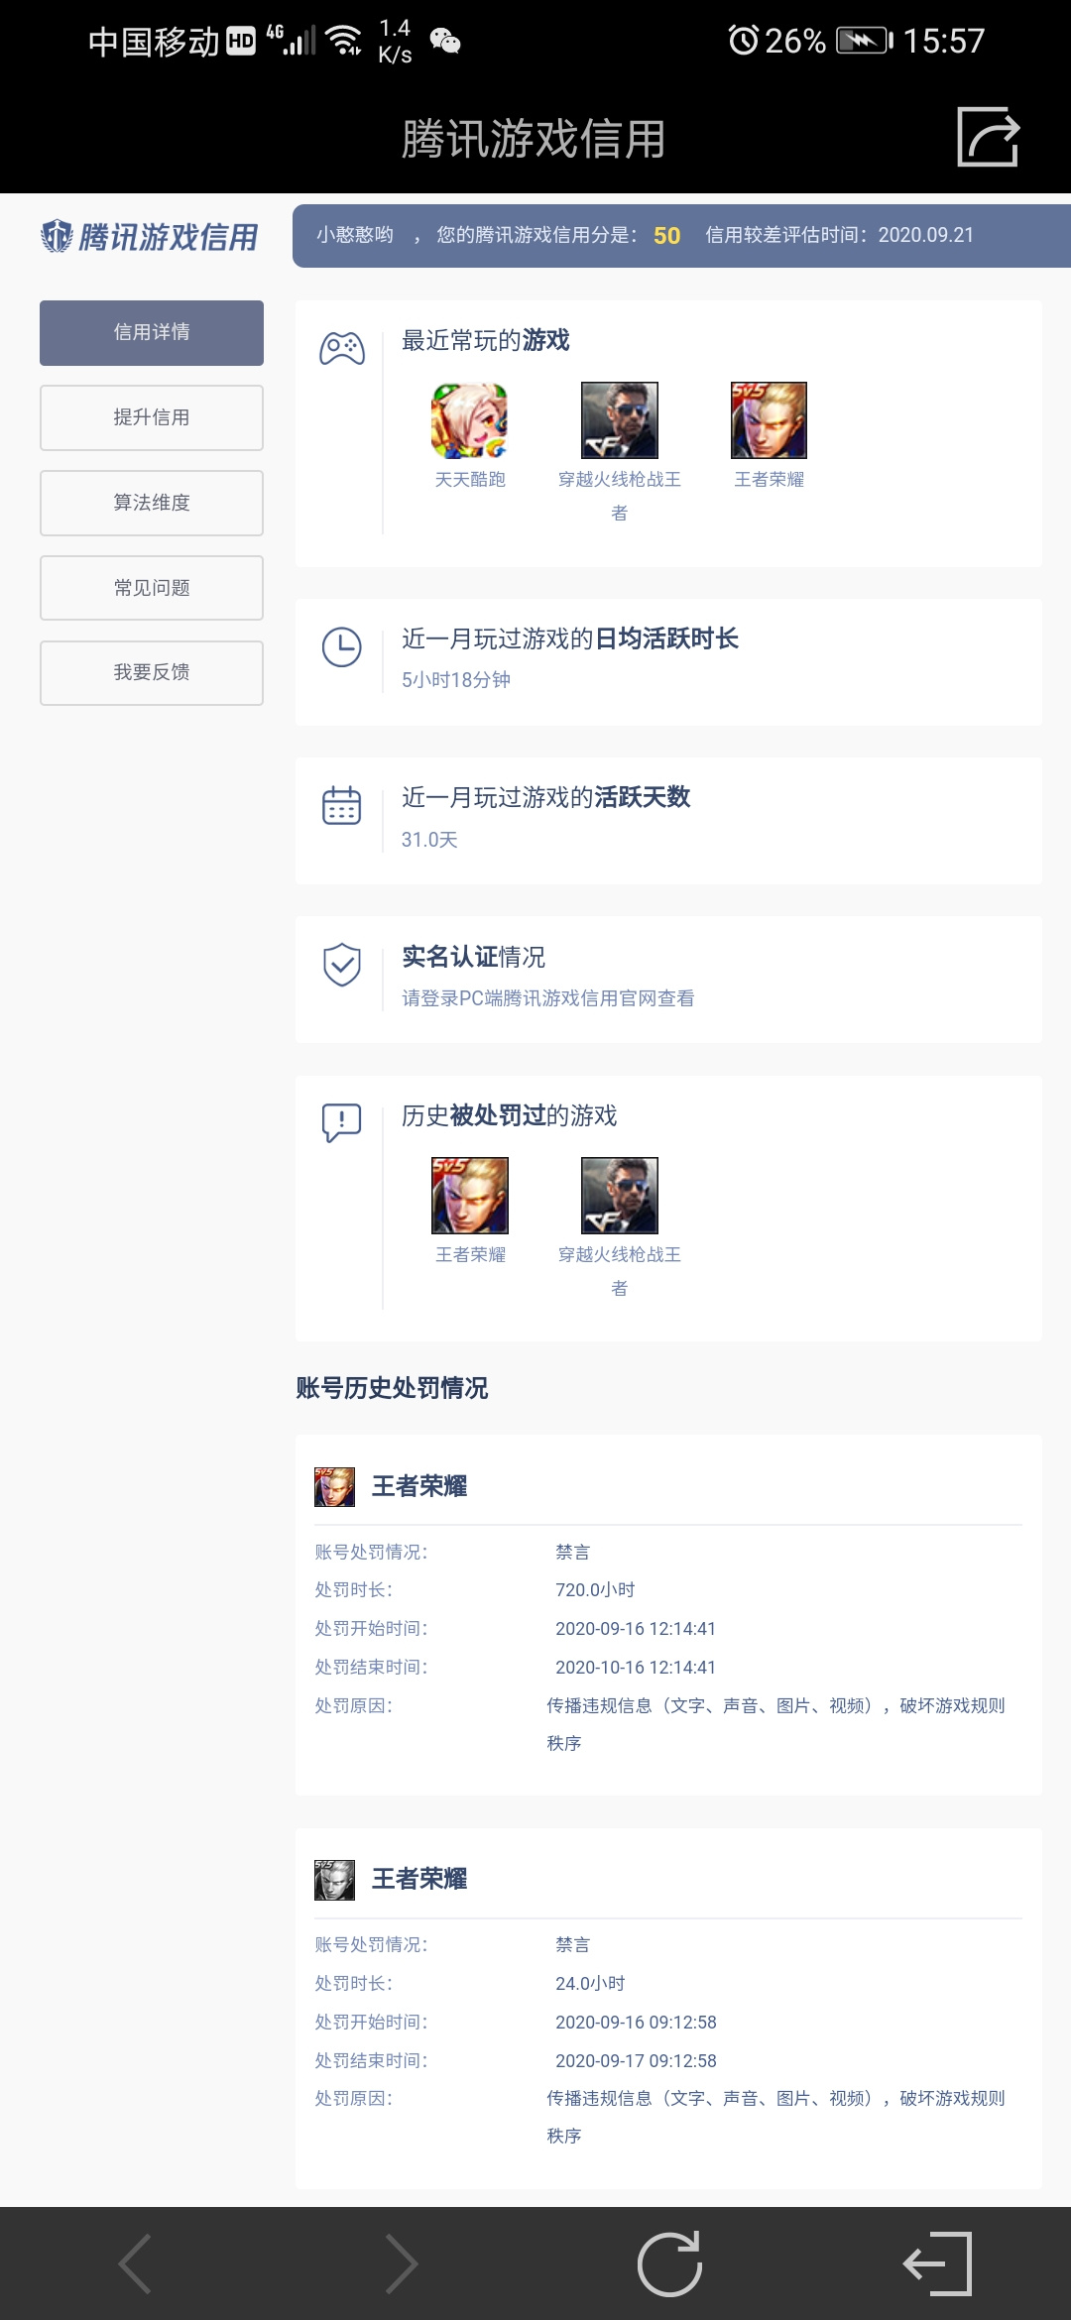Click start time 2020-09-16 12:14:41
This screenshot has width=1071, height=2320.
pyautogui.click(x=636, y=1629)
